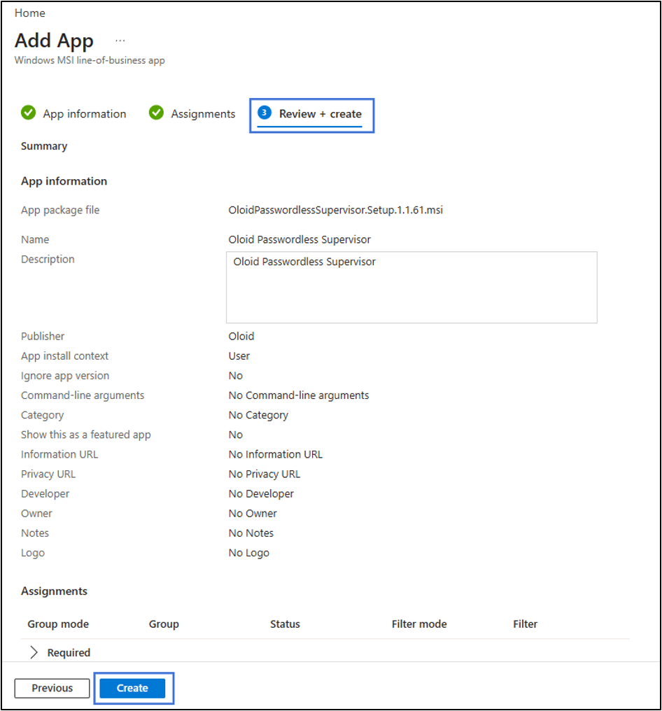Go to the App information step

coord(85,114)
